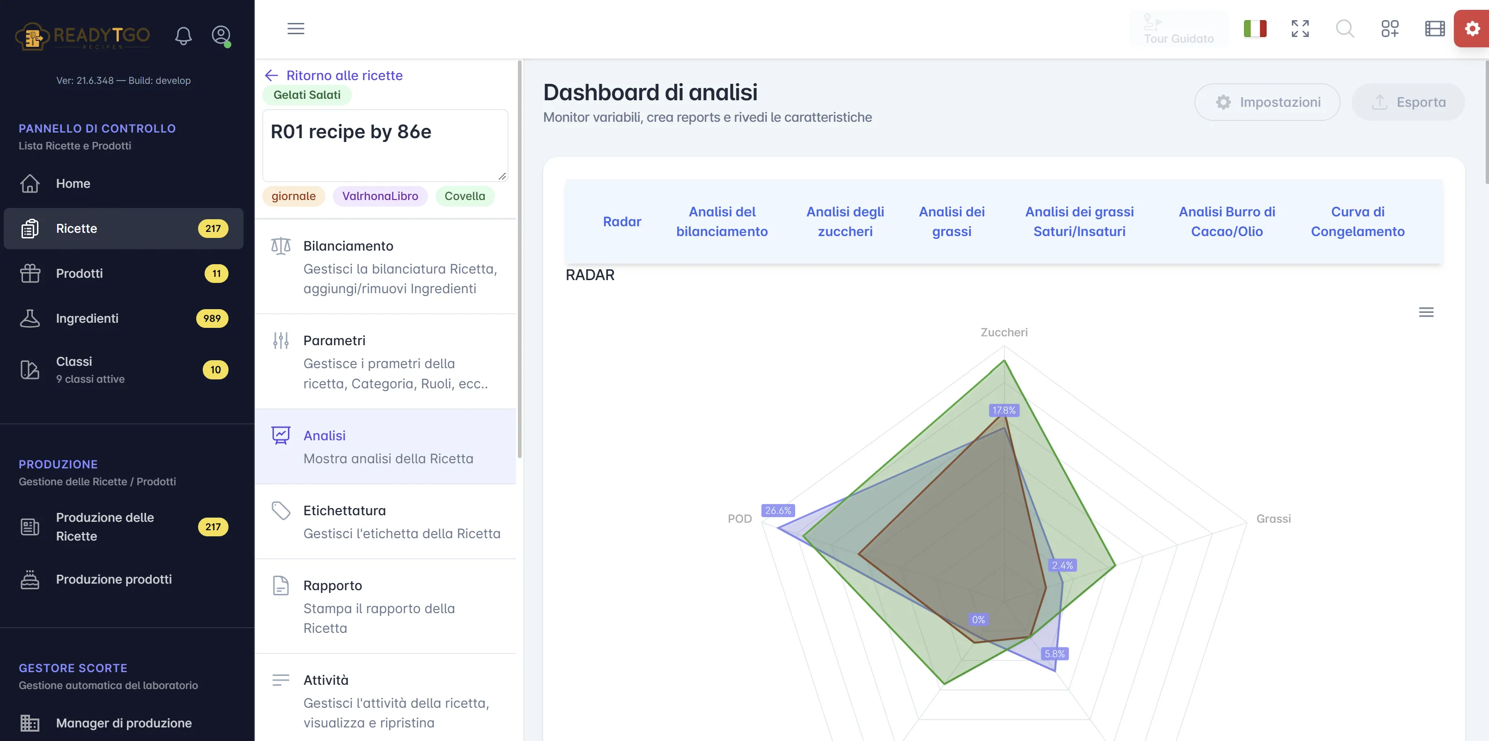Select the Analisi section
1489x741 pixels.
pos(385,446)
